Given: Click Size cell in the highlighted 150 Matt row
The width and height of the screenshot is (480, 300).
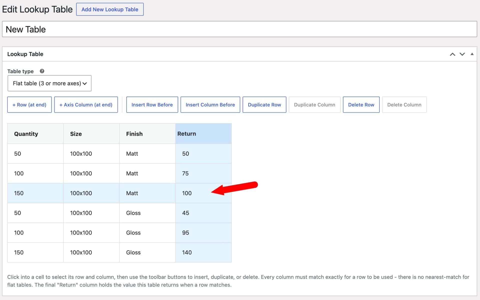Looking at the screenshot, I should pyautogui.click(x=91, y=193).
